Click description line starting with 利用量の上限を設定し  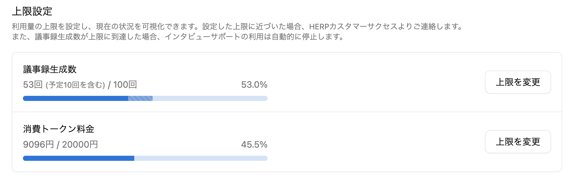coord(237,27)
